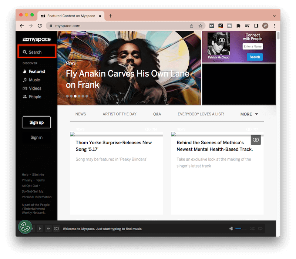Click the fast-forward icon in the player
Viewport: 296px width, 259px height.
48,229
